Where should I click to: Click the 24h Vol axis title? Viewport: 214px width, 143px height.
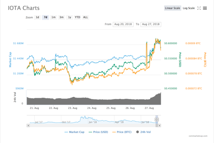15,97
